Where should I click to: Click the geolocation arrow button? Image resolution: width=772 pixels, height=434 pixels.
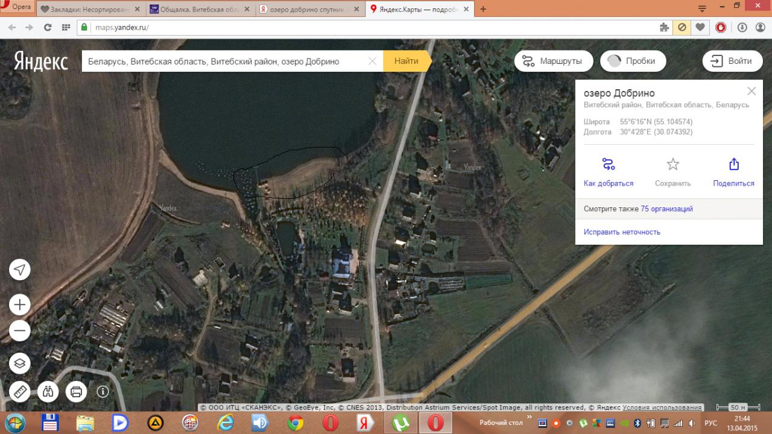[x=20, y=270]
